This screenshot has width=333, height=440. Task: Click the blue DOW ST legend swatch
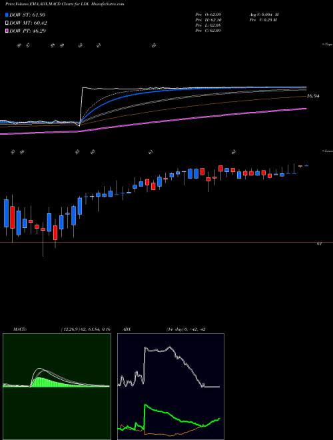(7, 15)
